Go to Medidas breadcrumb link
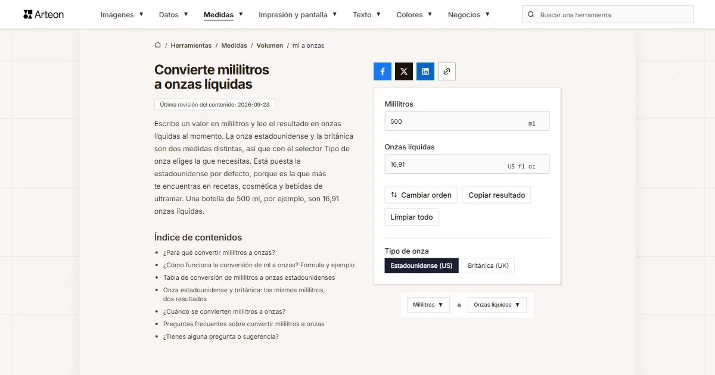Viewport: 715px width, 375px height. [x=234, y=45]
